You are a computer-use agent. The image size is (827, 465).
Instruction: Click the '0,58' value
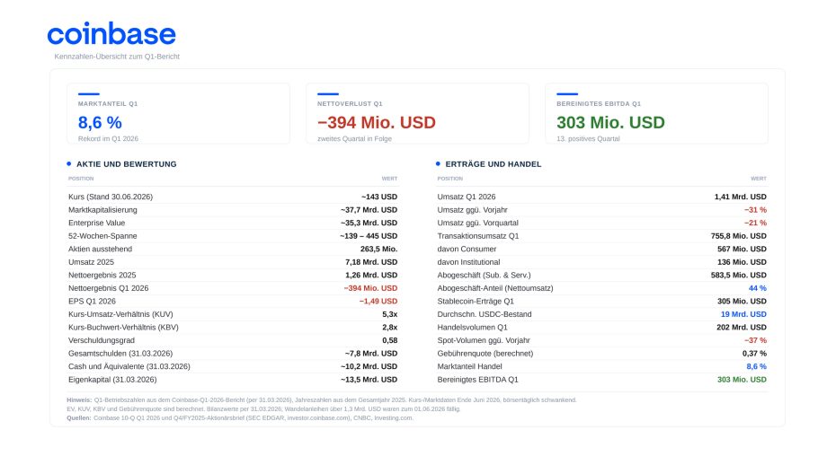coord(390,341)
